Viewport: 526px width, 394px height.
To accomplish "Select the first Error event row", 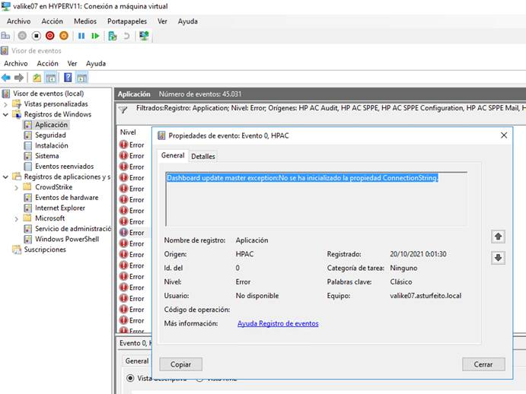I will [x=132, y=145].
